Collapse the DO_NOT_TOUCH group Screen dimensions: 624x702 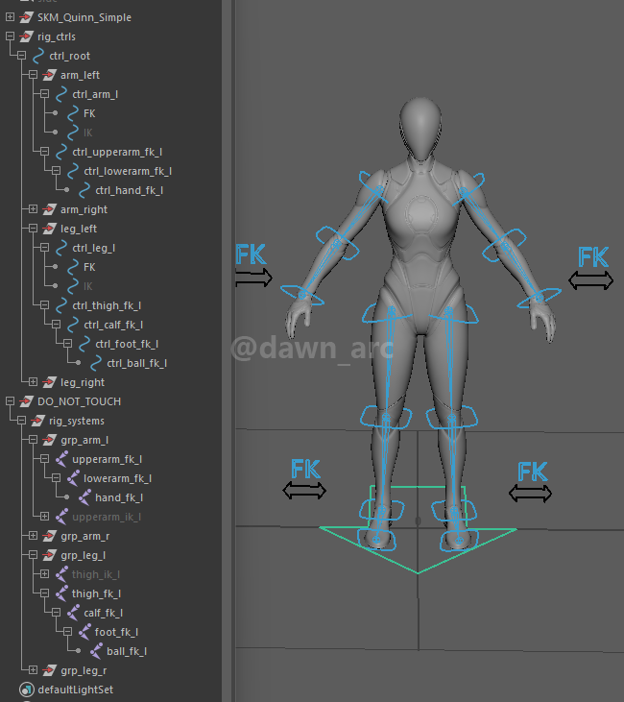point(10,401)
